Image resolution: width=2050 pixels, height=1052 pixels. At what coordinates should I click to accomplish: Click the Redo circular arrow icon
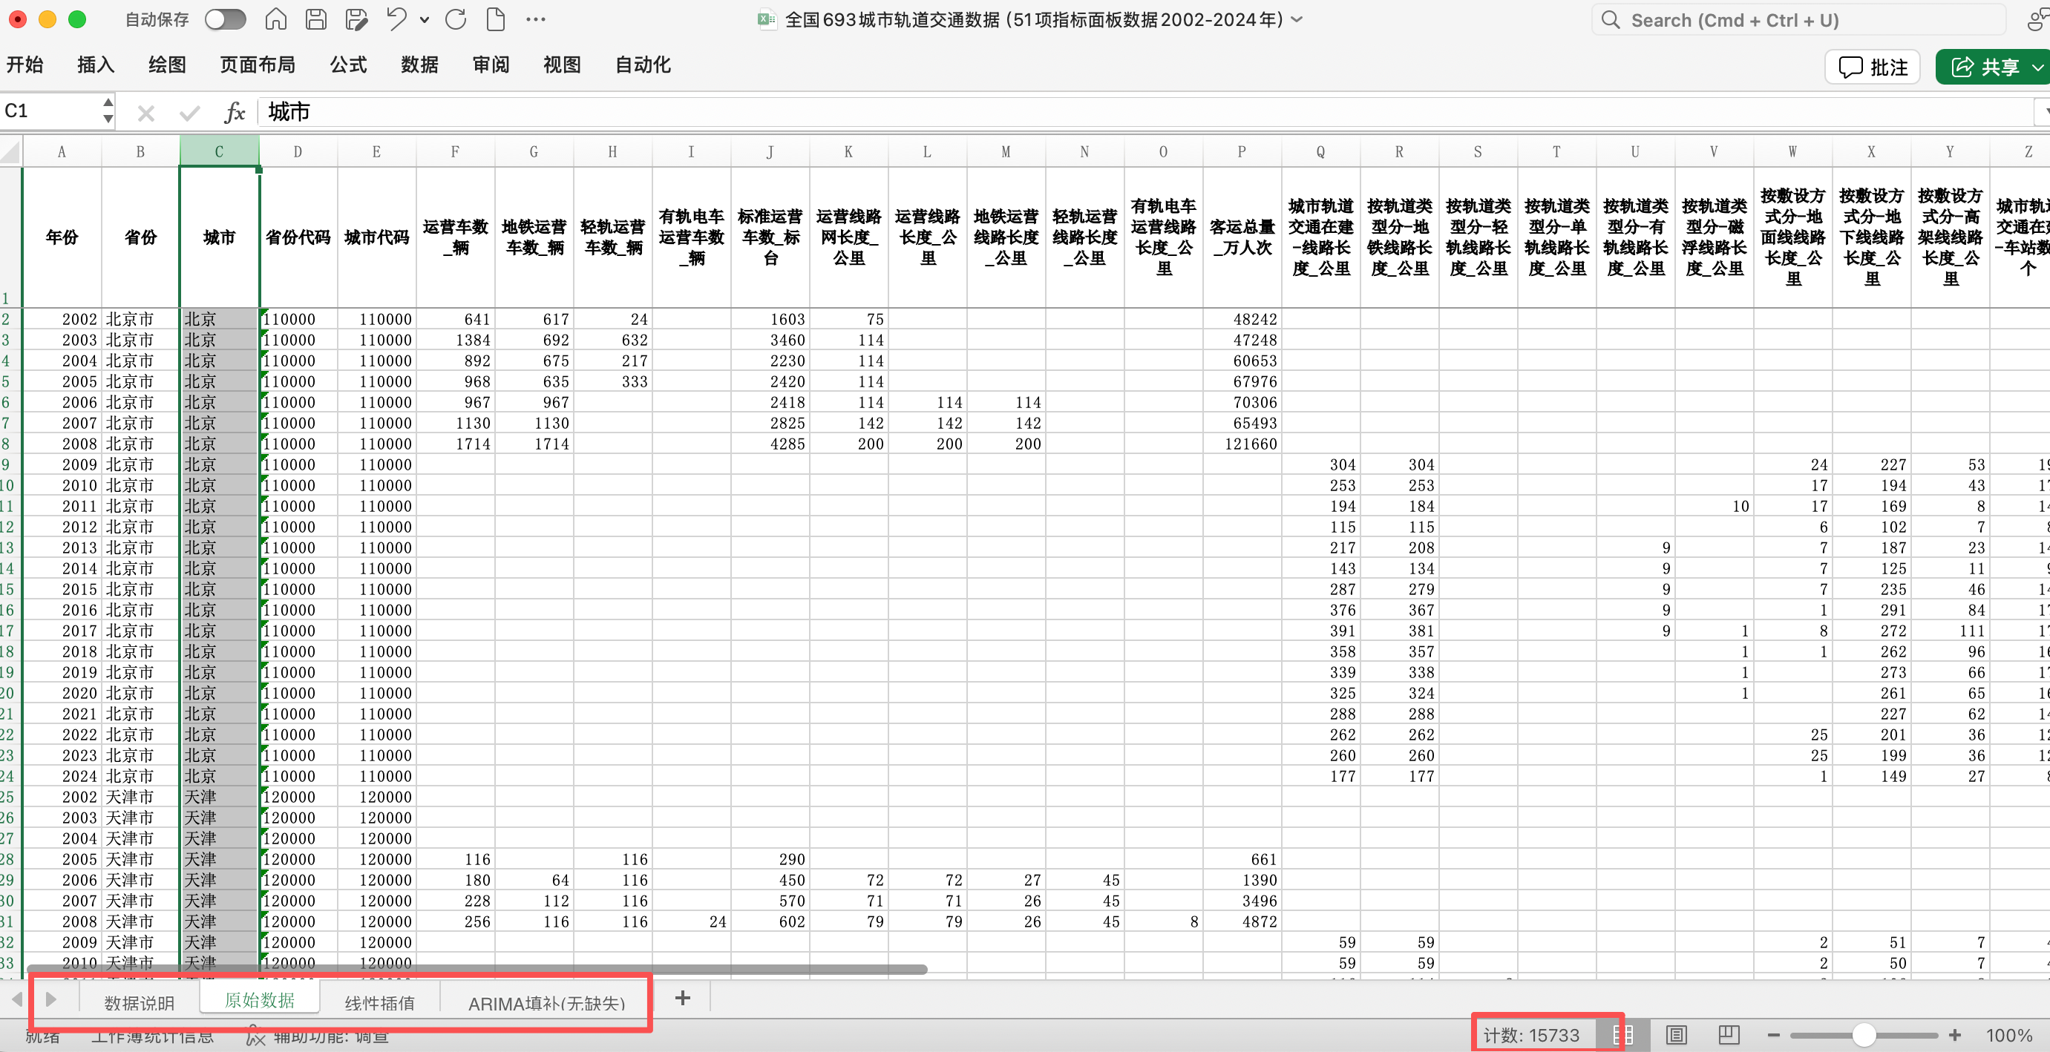point(455,19)
